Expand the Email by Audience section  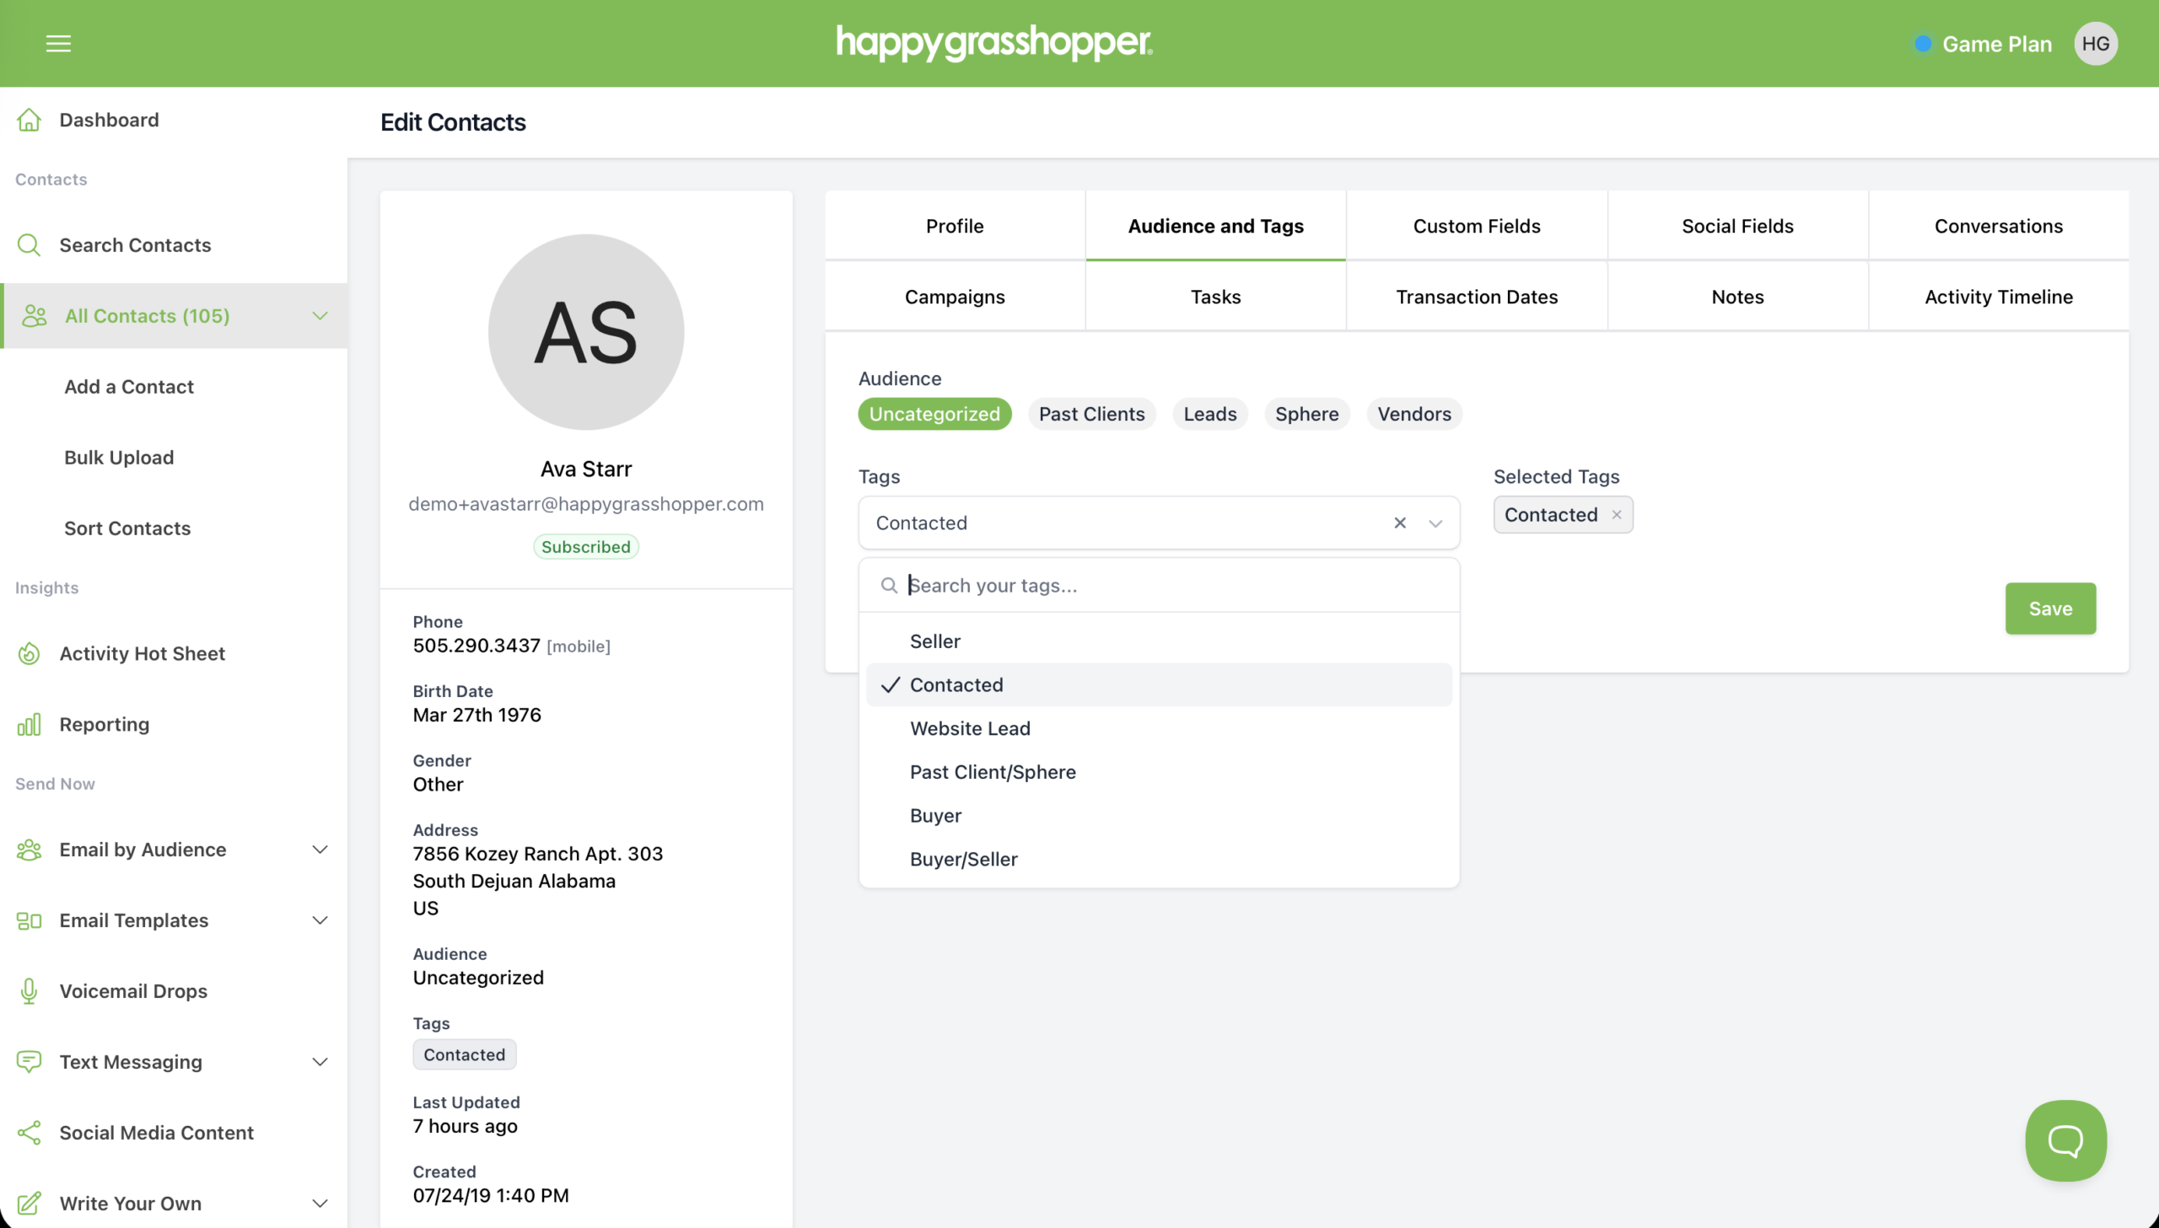[320, 850]
